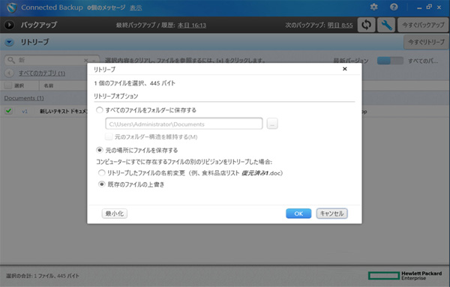Viewport: 450px width, 287px height.
Task: Open the settings gear icon
Action: tap(373, 7)
